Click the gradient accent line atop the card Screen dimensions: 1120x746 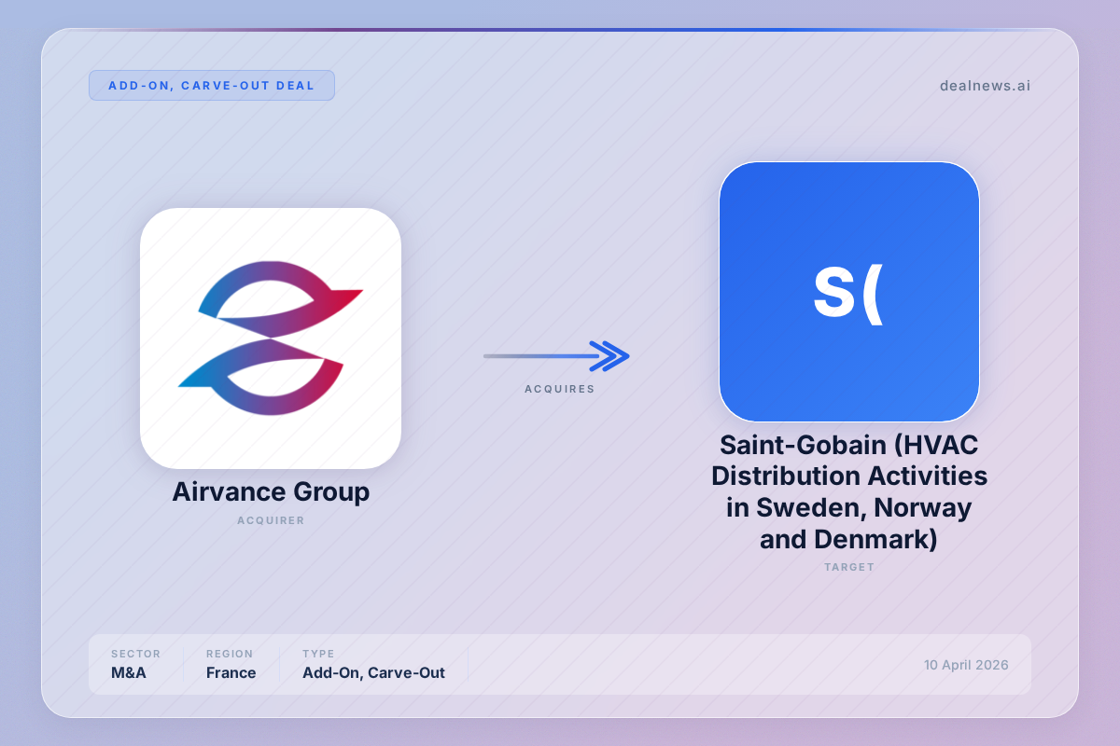coord(560,30)
